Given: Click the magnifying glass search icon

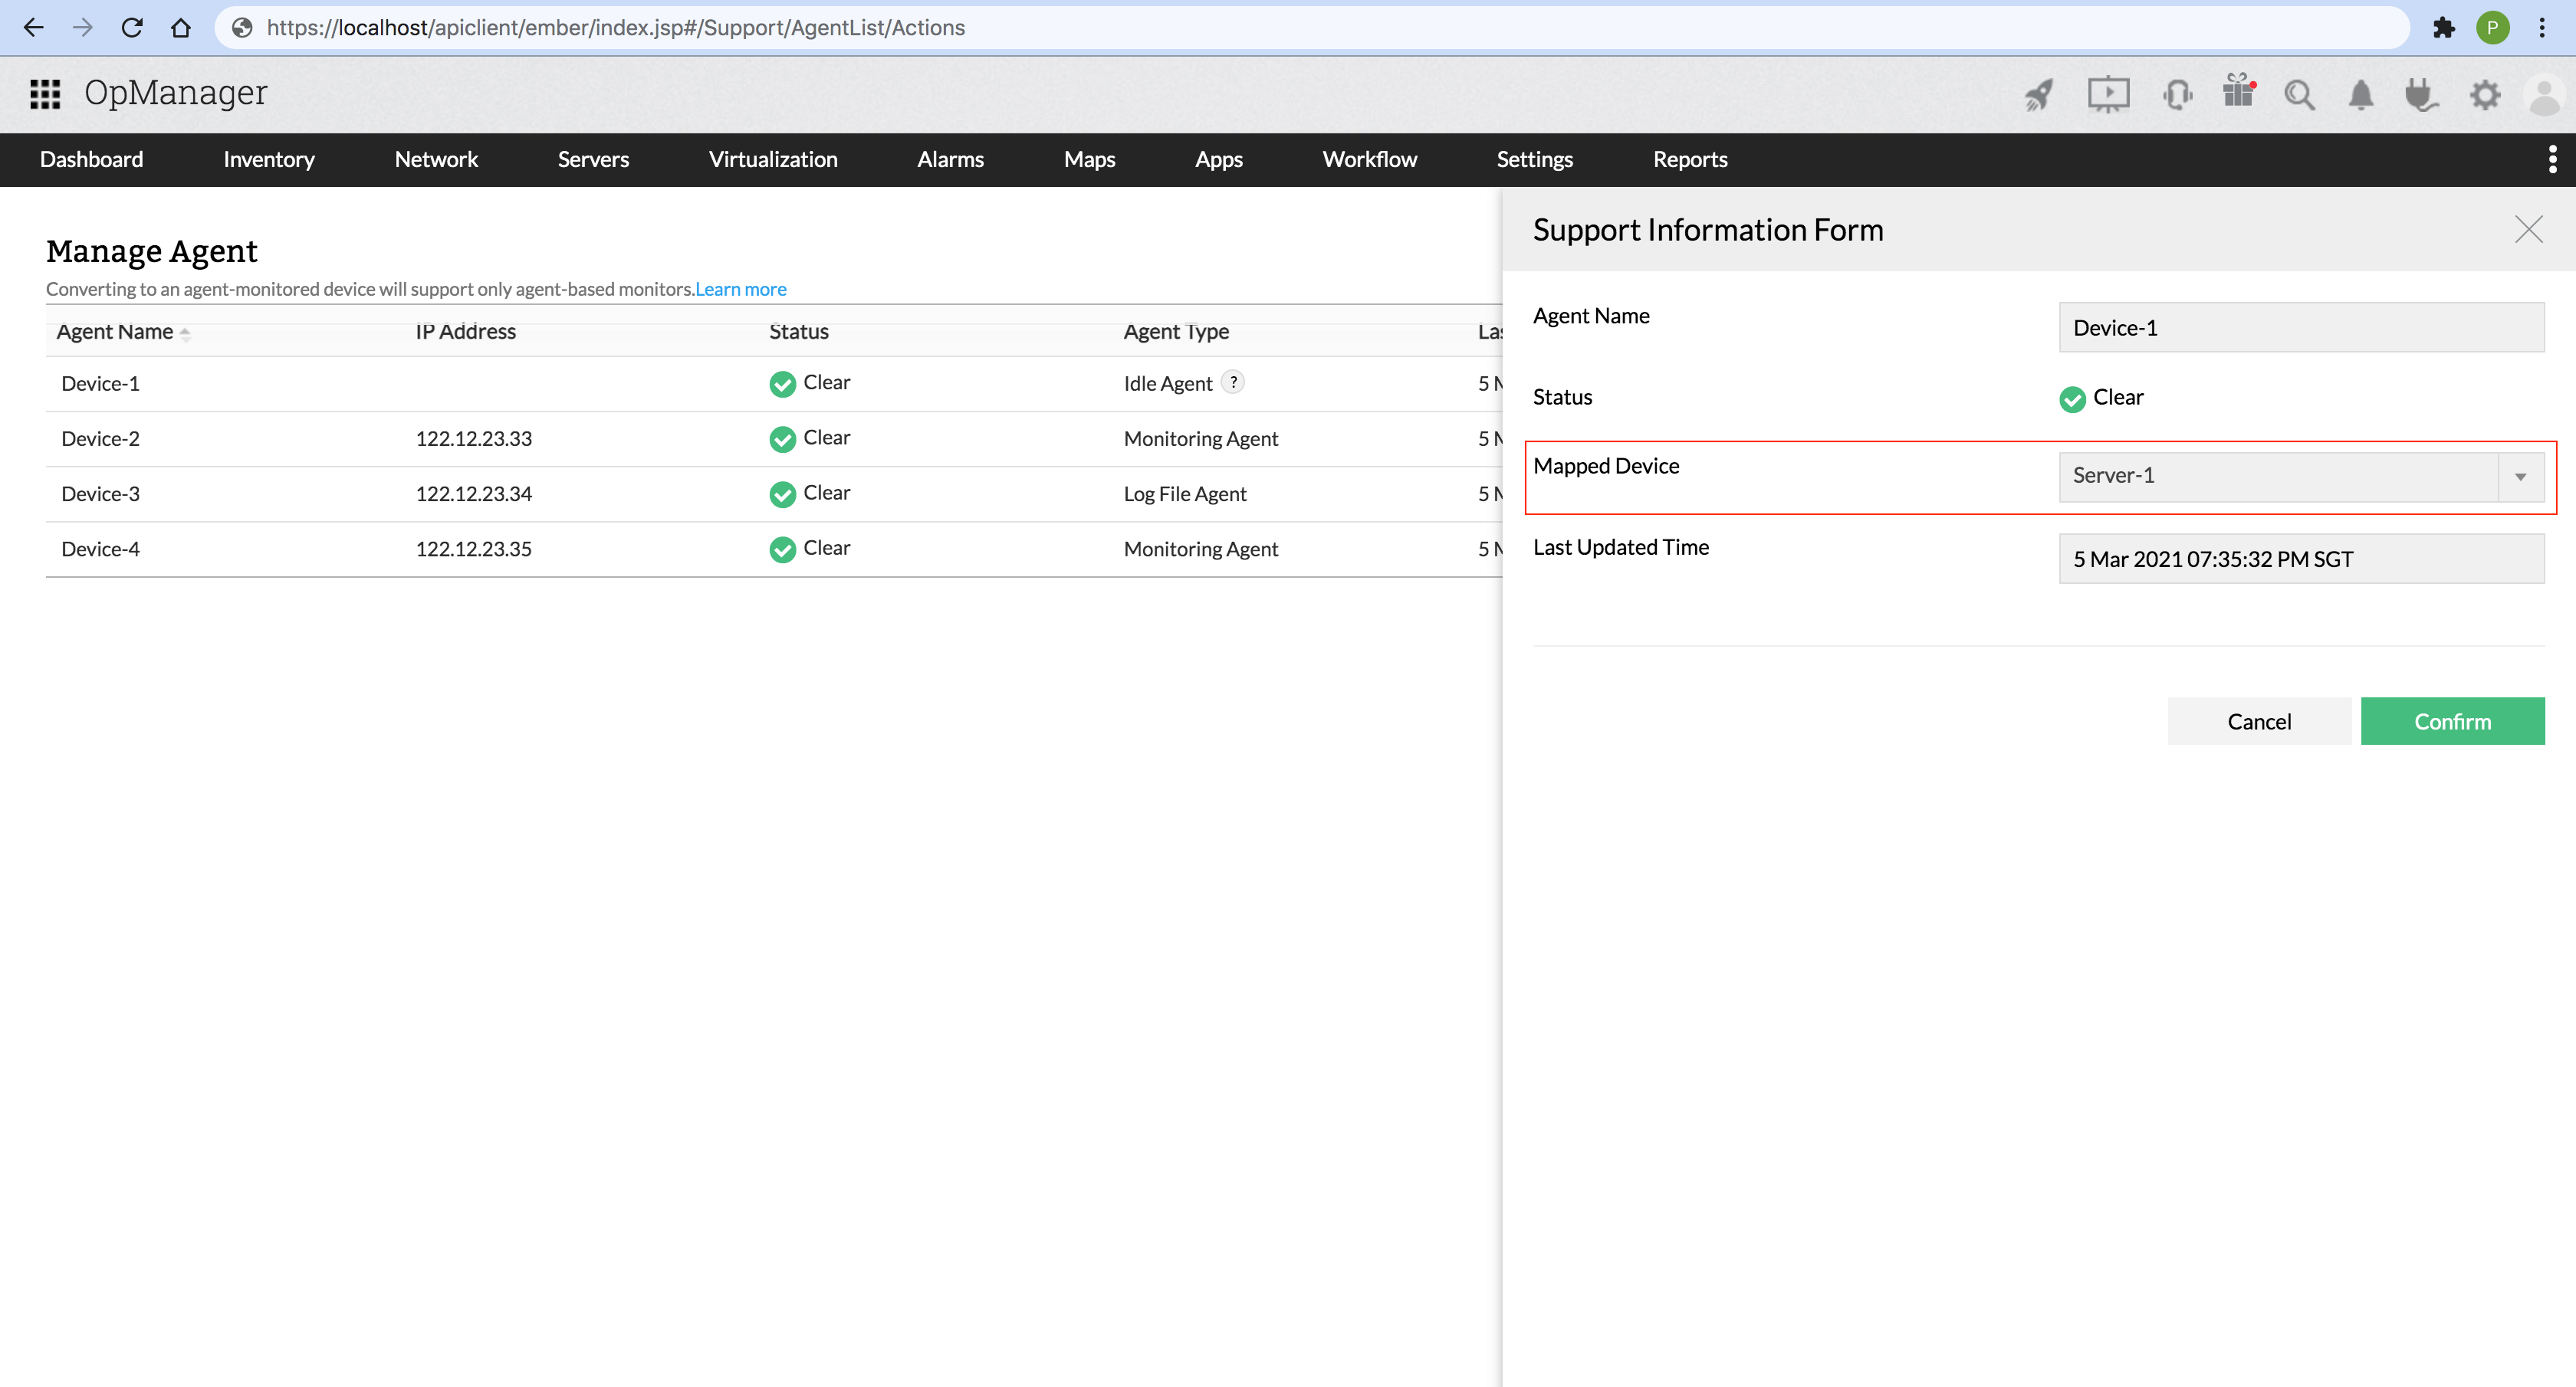Looking at the screenshot, I should click(x=2299, y=96).
